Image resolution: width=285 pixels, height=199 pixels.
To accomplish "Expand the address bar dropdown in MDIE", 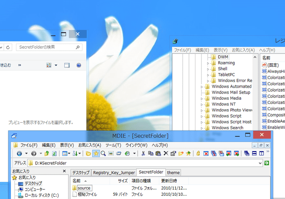I will pyautogui.click(x=260, y=163).
